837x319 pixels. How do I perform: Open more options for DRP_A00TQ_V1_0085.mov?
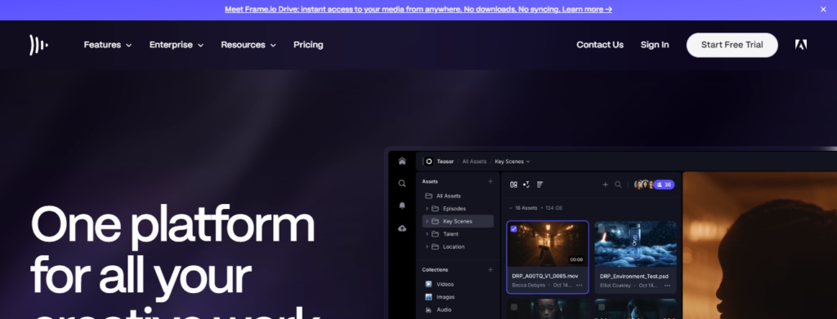(x=580, y=286)
